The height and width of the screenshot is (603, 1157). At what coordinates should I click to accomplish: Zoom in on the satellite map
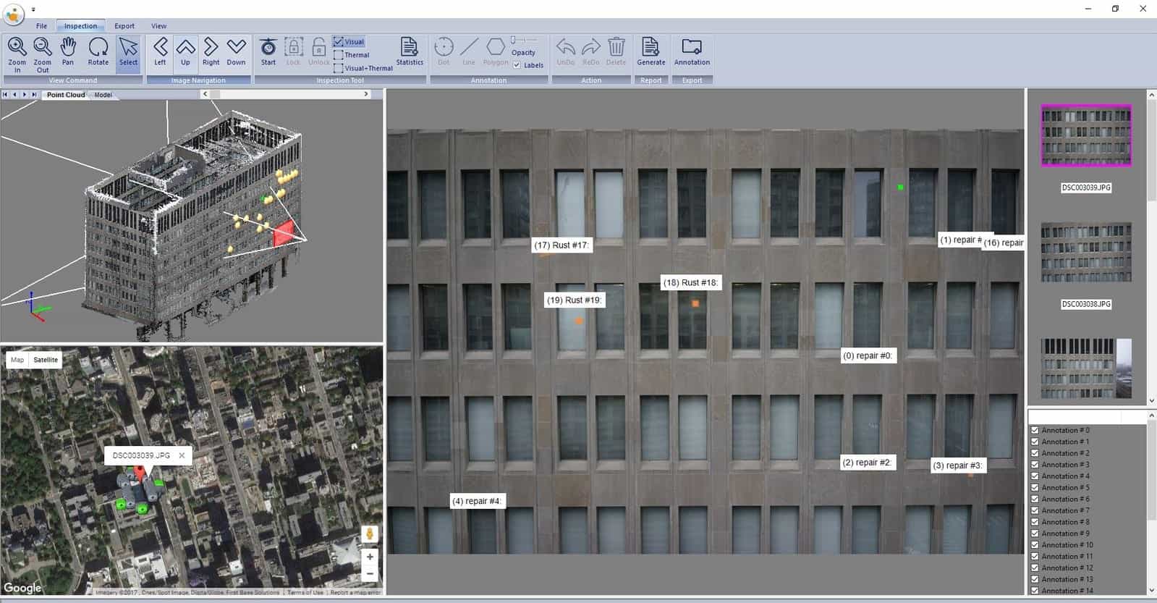coord(370,557)
